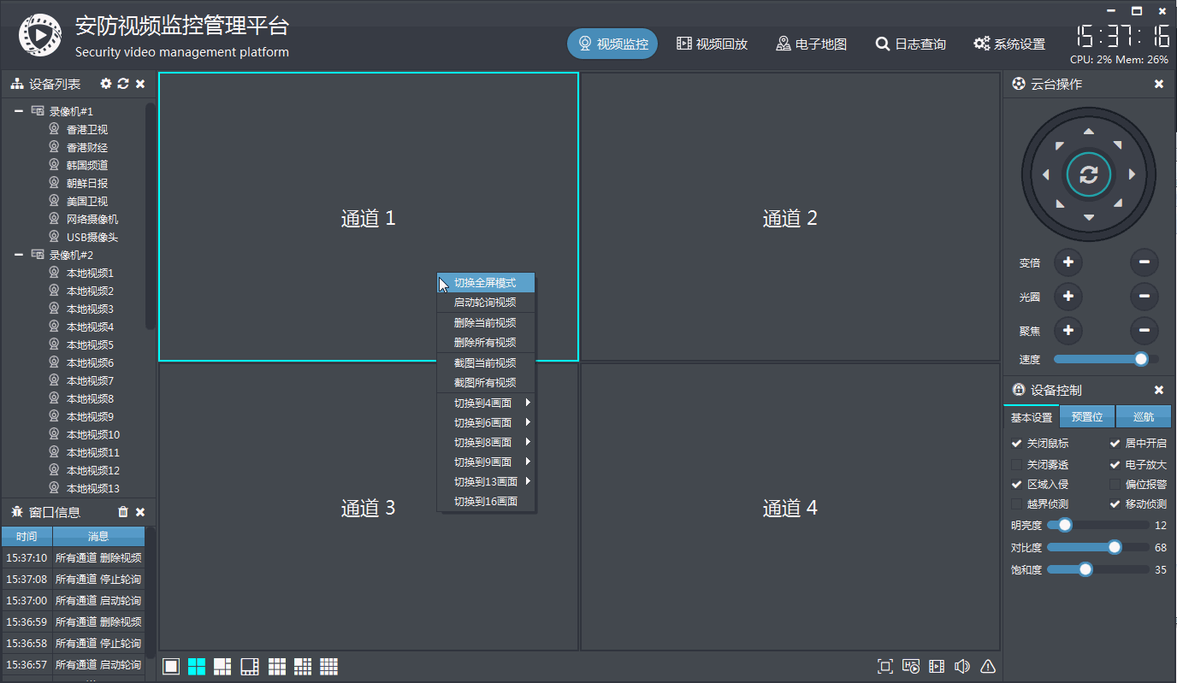Clear window info messages with the trash icon

(121, 511)
